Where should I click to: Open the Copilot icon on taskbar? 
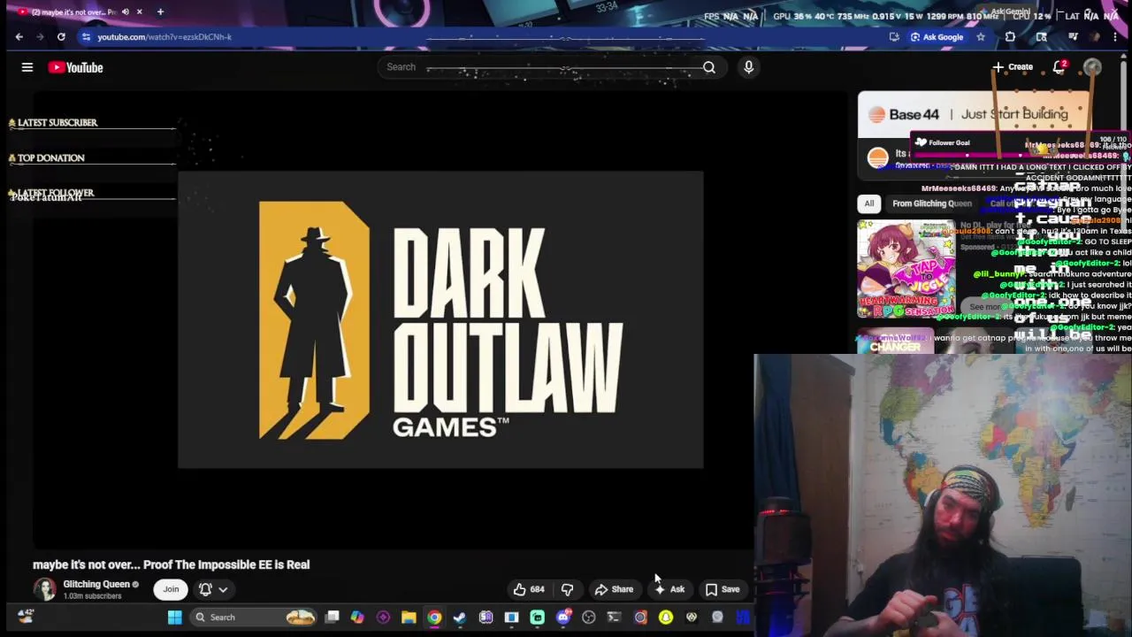click(357, 618)
